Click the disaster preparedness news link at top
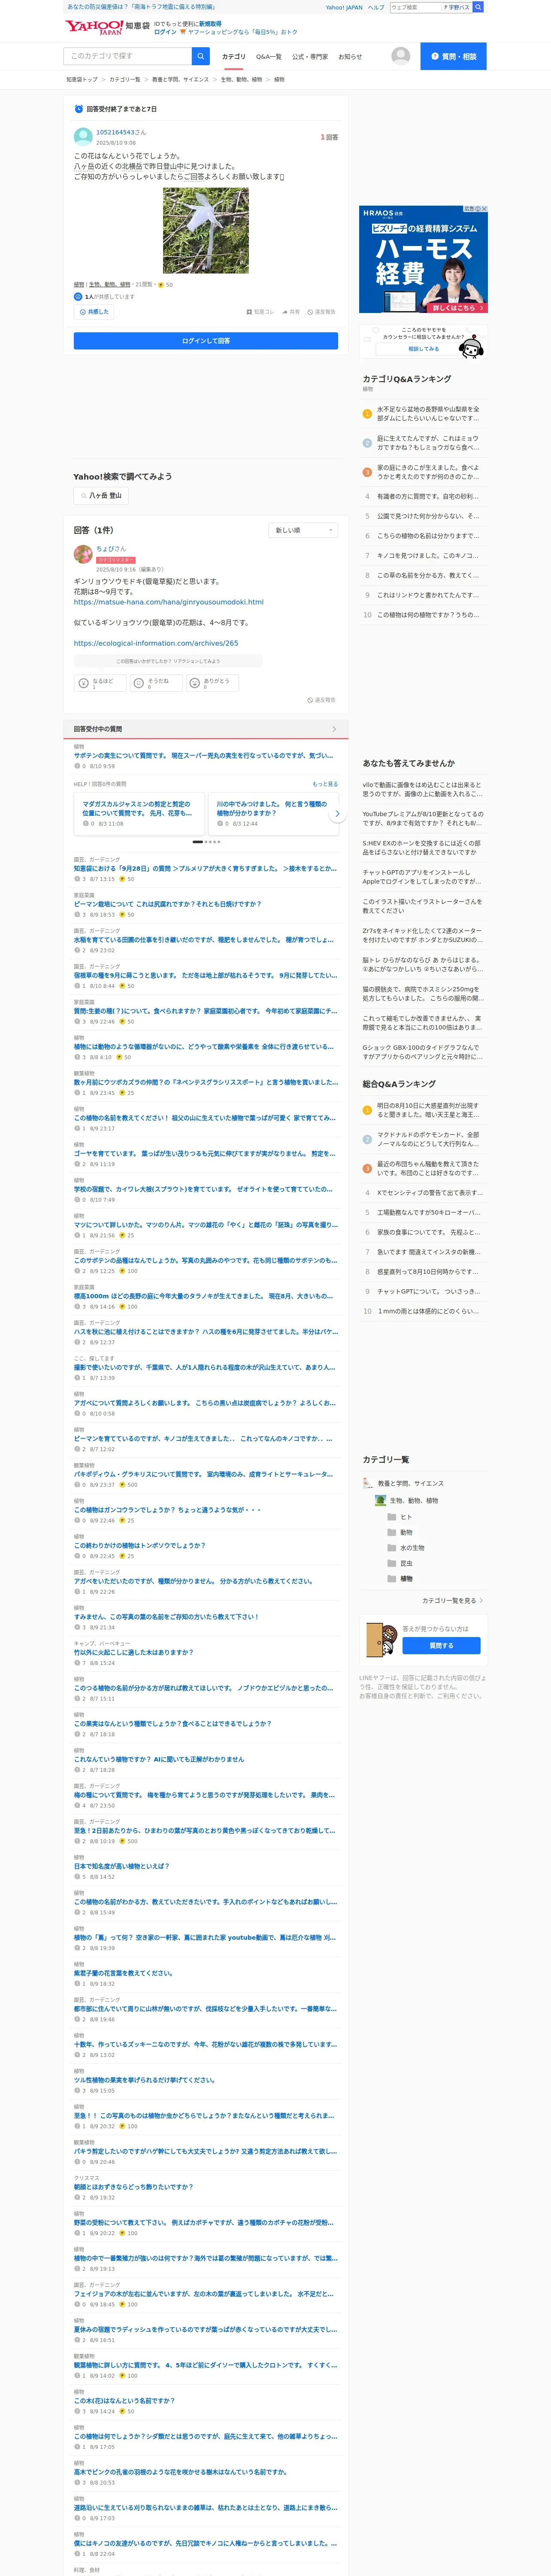This screenshot has width=551, height=2576. pyautogui.click(x=141, y=7)
